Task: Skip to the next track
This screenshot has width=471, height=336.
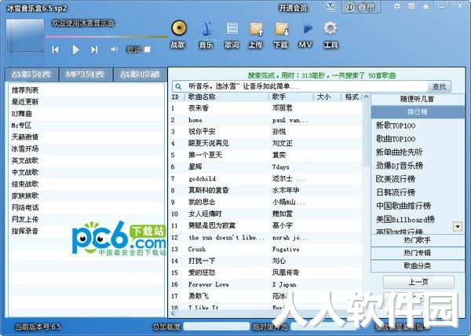Action: coord(94,49)
